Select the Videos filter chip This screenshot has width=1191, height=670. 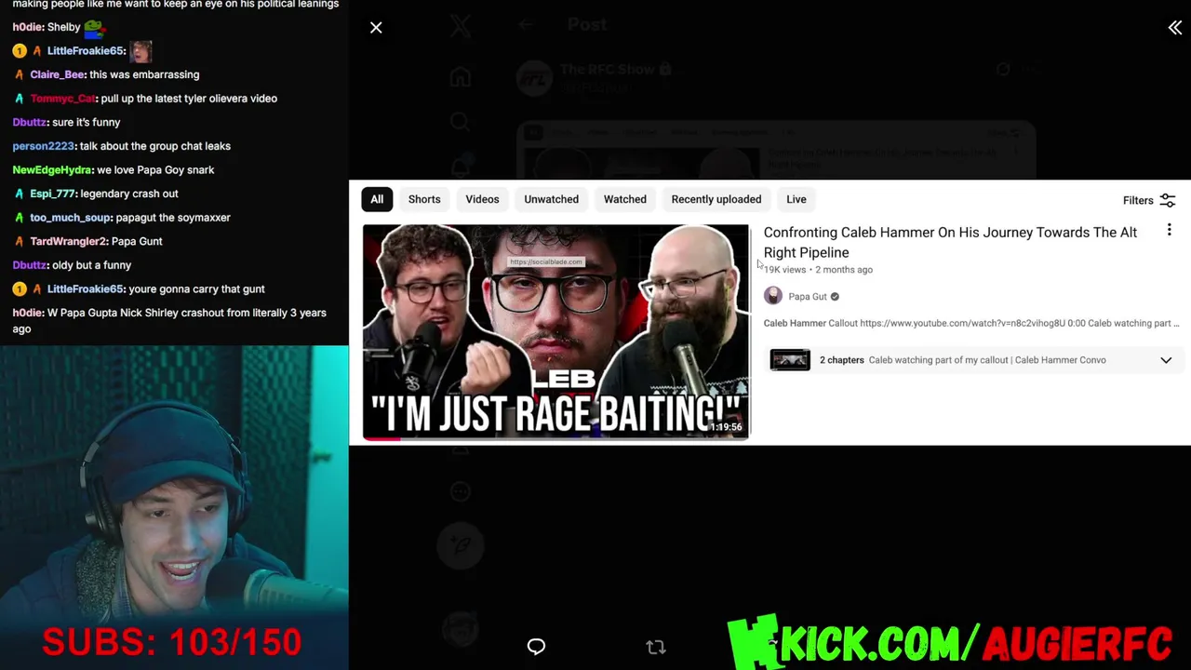click(x=482, y=199)
